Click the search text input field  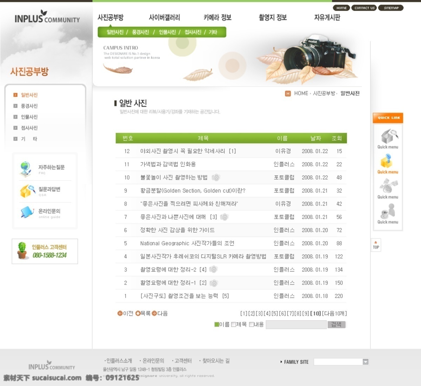(x=296, y=325)
